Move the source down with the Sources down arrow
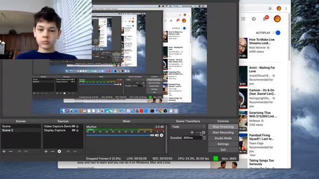319x179 pixels. pos(75,151)
